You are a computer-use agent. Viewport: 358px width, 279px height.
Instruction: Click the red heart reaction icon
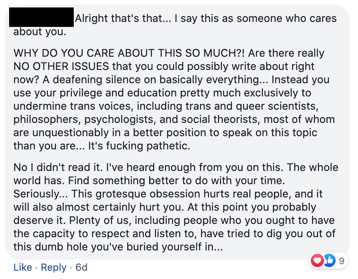[317, 261]
